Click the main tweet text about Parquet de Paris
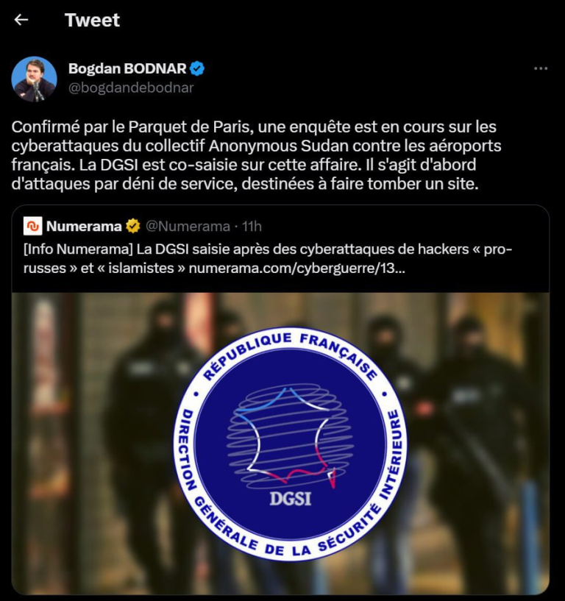The image size is (565, 601). point(256,155)
